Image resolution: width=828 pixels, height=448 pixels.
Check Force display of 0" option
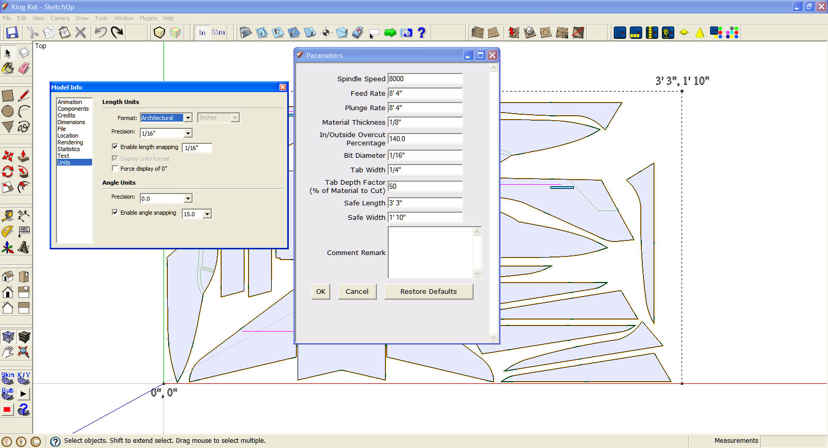pyautogui.click(x=115, y=169)
